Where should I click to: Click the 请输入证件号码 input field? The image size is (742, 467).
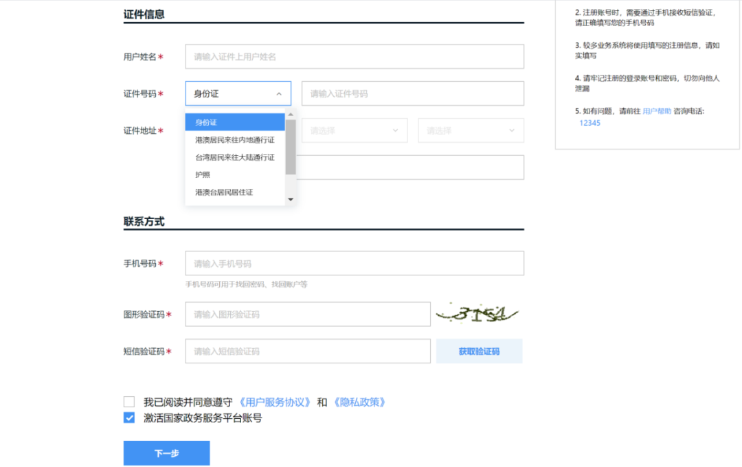[413, 93]
